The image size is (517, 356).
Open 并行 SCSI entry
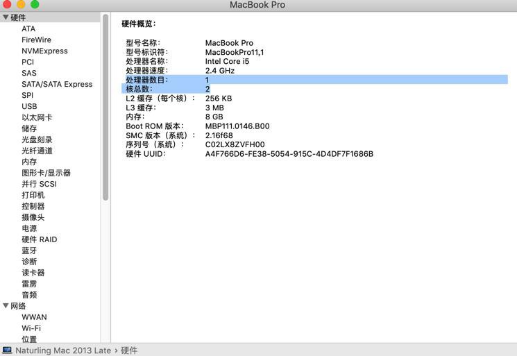click(x=39, y=184)
